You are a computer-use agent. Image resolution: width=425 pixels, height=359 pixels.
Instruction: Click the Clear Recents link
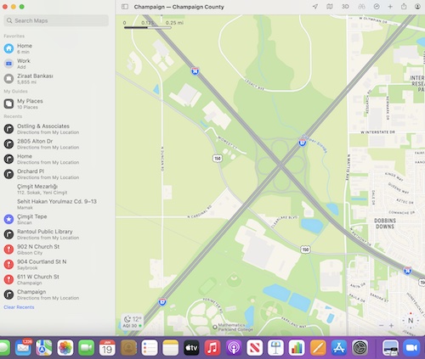[x=19, y=307]
